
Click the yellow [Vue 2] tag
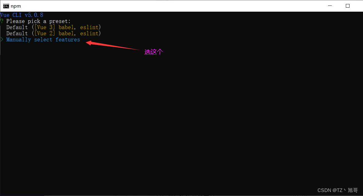click(x=45, y=33)
